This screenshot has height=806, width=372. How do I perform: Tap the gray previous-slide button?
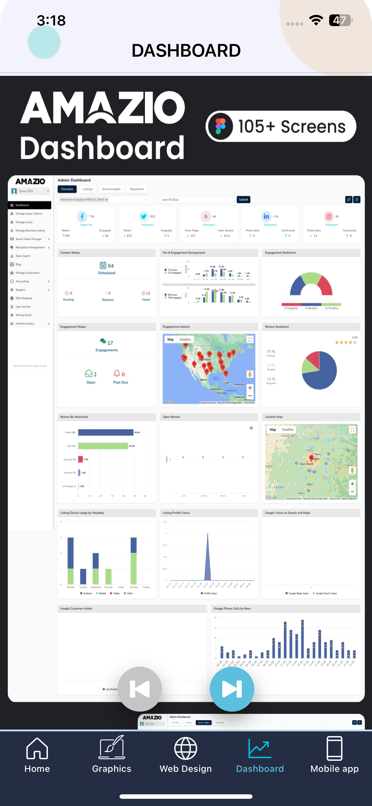click(x=140, y=689)
